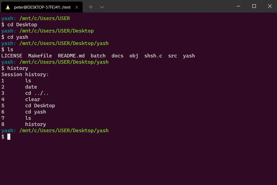Viewport: 277px width, 185px height.
Task: Open a new tab with plus button
Action: tap(91, 7)
